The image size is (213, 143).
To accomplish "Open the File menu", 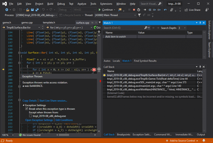I will 11,4.
